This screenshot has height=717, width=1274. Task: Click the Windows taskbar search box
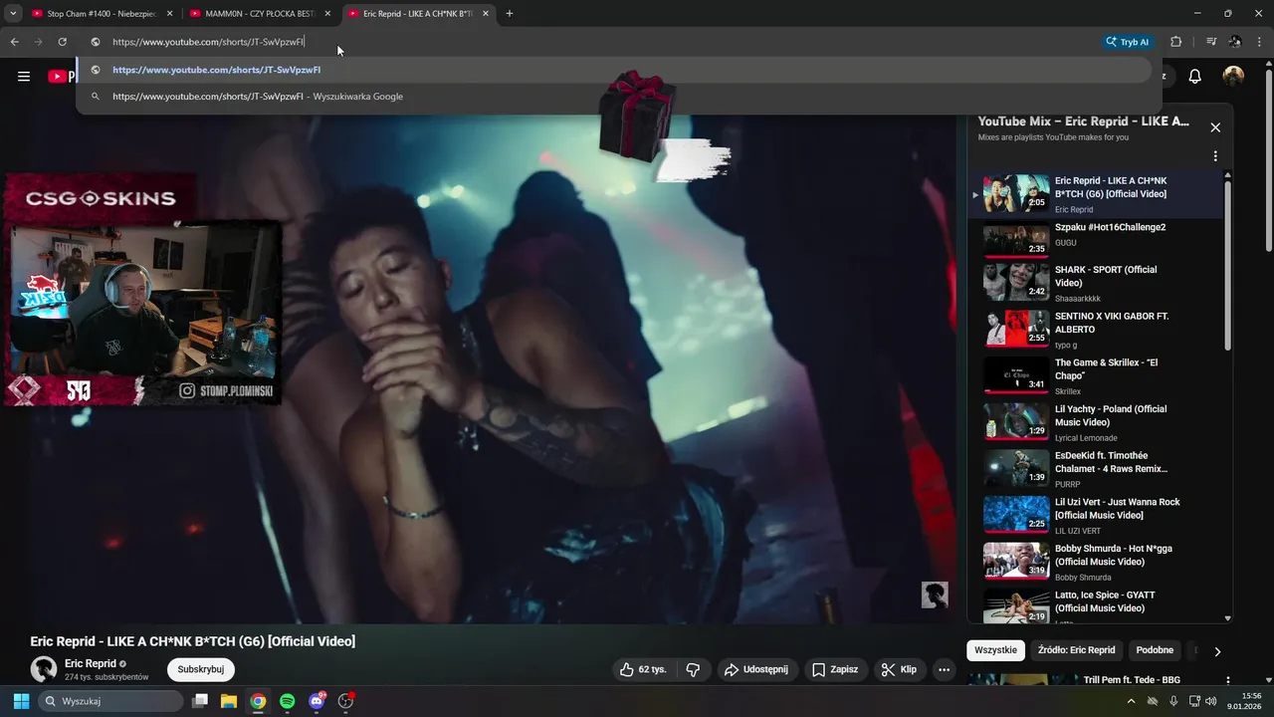point(110,701)
